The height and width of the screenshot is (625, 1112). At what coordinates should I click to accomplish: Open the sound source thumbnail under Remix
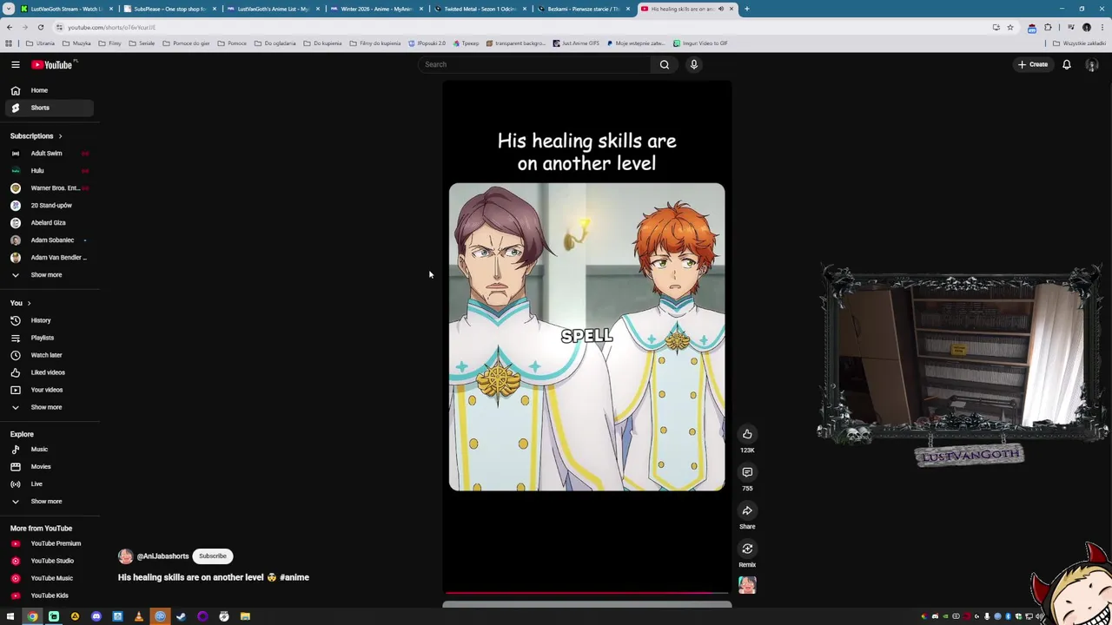[x=747, y=585]
